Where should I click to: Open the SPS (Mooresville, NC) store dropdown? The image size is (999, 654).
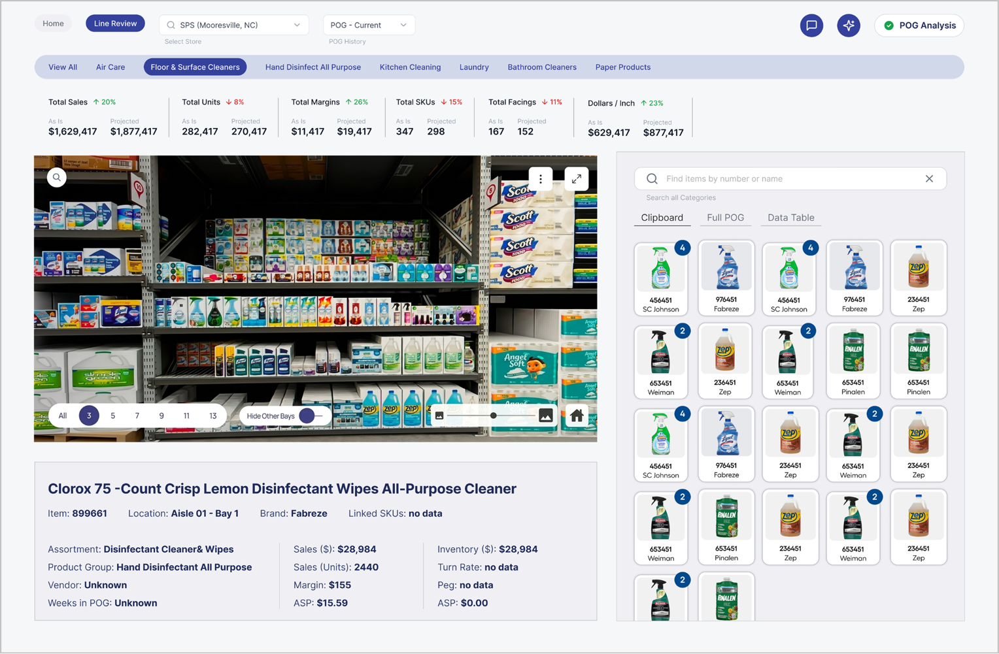[x=233, y=25]
